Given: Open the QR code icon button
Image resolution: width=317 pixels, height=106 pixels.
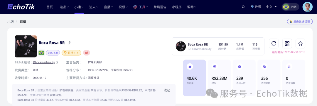Looking at the screenshot, I should click(x=287, y=44).
